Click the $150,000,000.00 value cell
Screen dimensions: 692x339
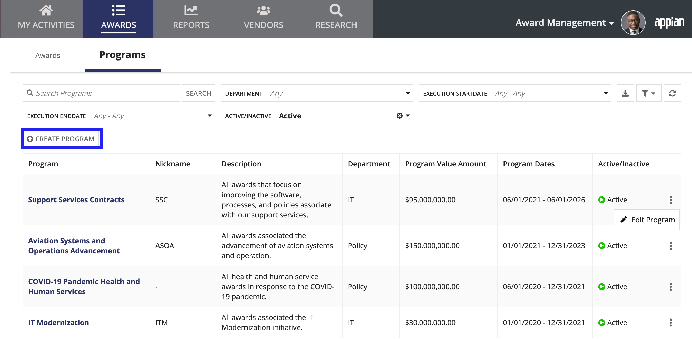click(432, 245)
